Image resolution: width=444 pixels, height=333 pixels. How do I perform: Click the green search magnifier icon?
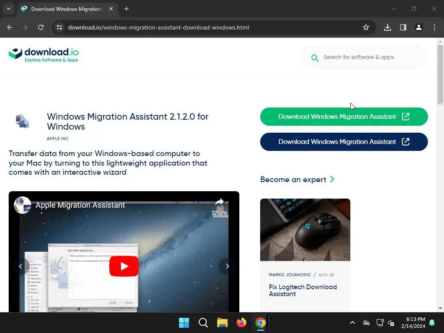pos(315,58)
